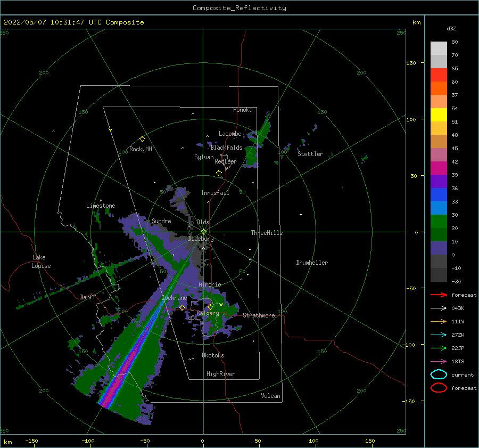The width and height of the screenshot is (479, 448).
Task: Click the blue 36 dBZ color swatch
Action: click(439, 195)
